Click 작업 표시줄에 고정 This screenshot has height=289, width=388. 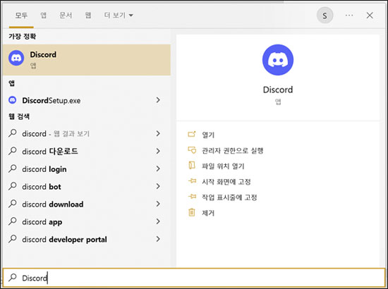(x=229, y=197)
